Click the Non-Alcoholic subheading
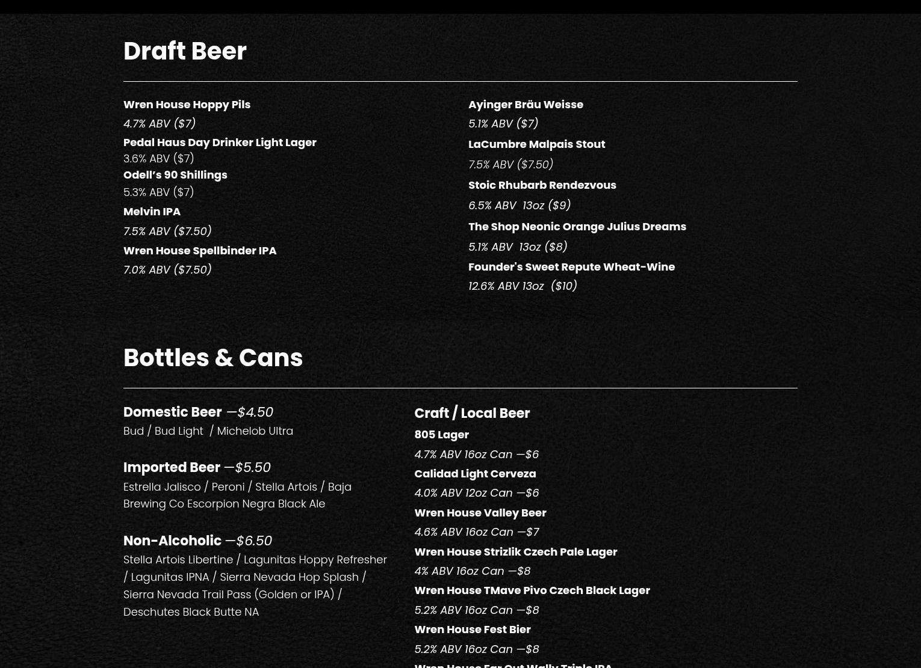Screen dimensions: 921x668 173,541
